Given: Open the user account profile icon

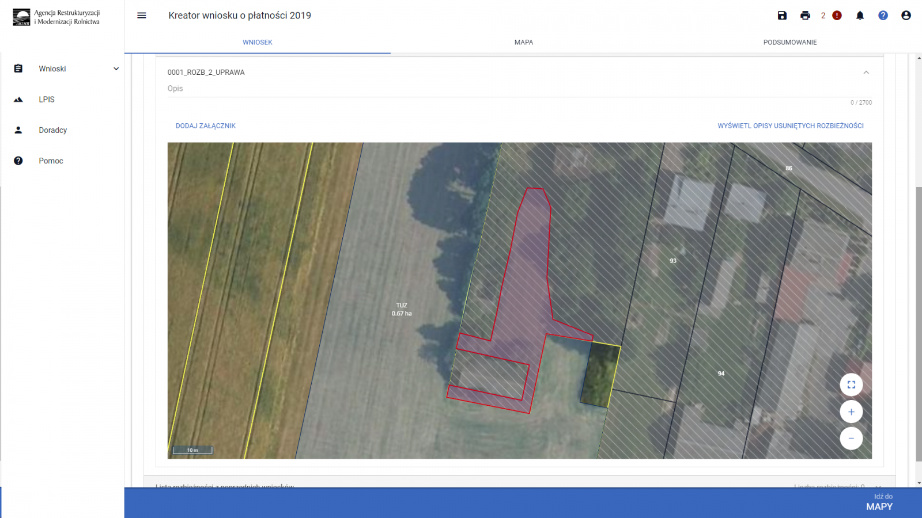Looking at the screenshot, I should click(x=906, y=16).
